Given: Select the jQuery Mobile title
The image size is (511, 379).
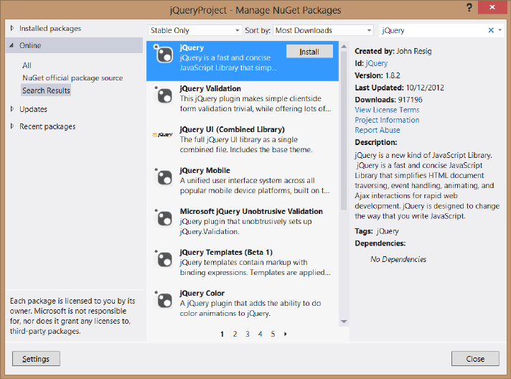Looking at the screenshot, I should coord(205,170).
